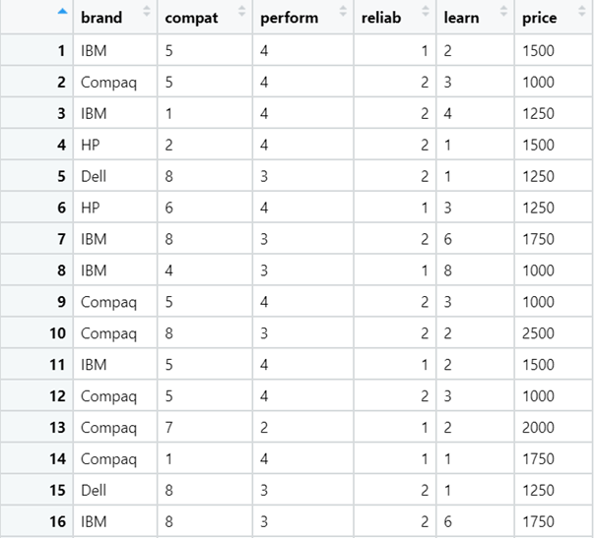Select row number 16
Viewport: 596px width, 538px height.
tap(57, 521)
